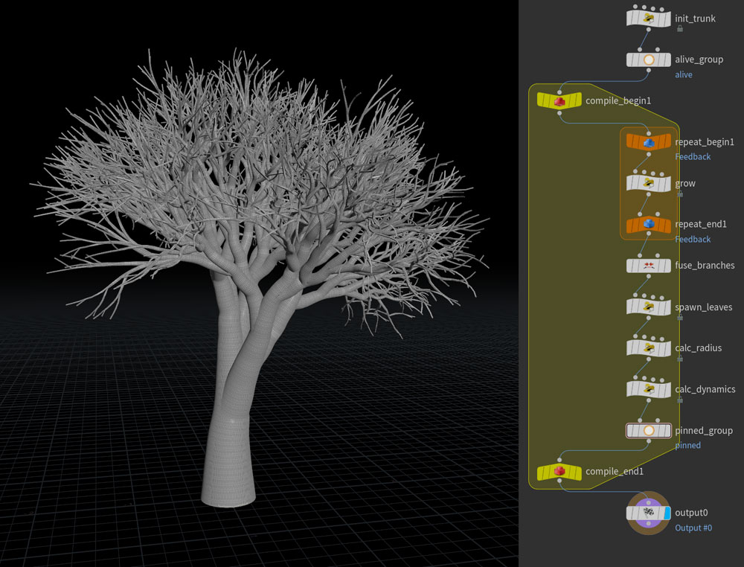Image resolution: width=744 pixels, height=567 pixels.
Task: Click the output connector below compile_end1
Action: pos(559,484)
